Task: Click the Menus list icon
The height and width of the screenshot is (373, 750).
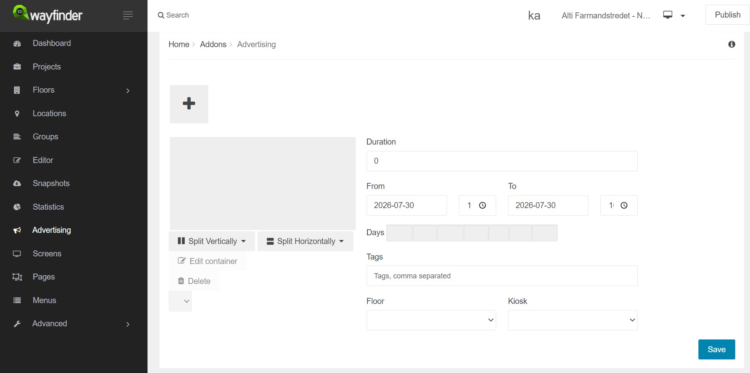Action: pyautogui.click(x=17, y=300)
